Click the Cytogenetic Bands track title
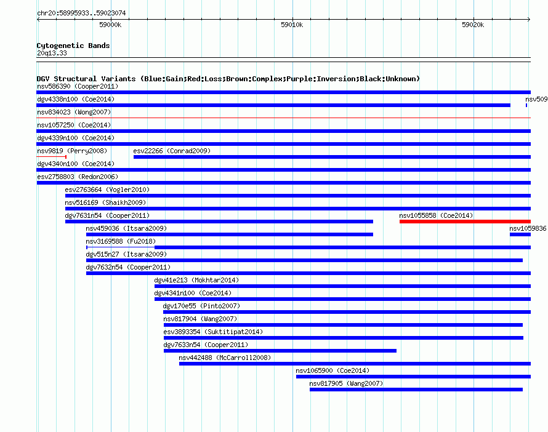Image resolution: width=548 pixels, height=432 pixels. 73,46
